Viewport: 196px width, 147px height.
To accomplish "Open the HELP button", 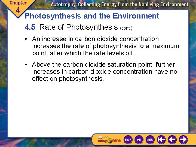I will tap(128, 139).
